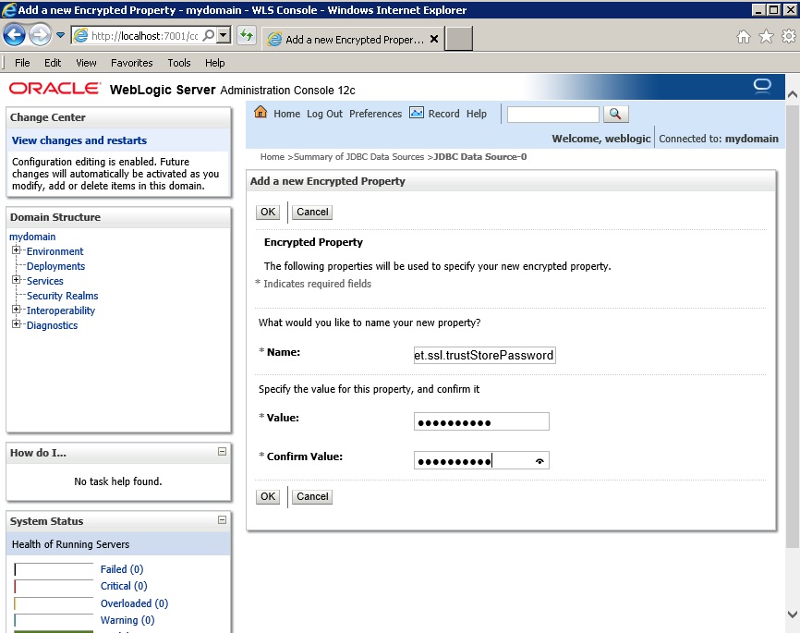Open Interoperability in Domain Structure
The width and height of the screenshot is (800, 633).
(x=61, y=310)
